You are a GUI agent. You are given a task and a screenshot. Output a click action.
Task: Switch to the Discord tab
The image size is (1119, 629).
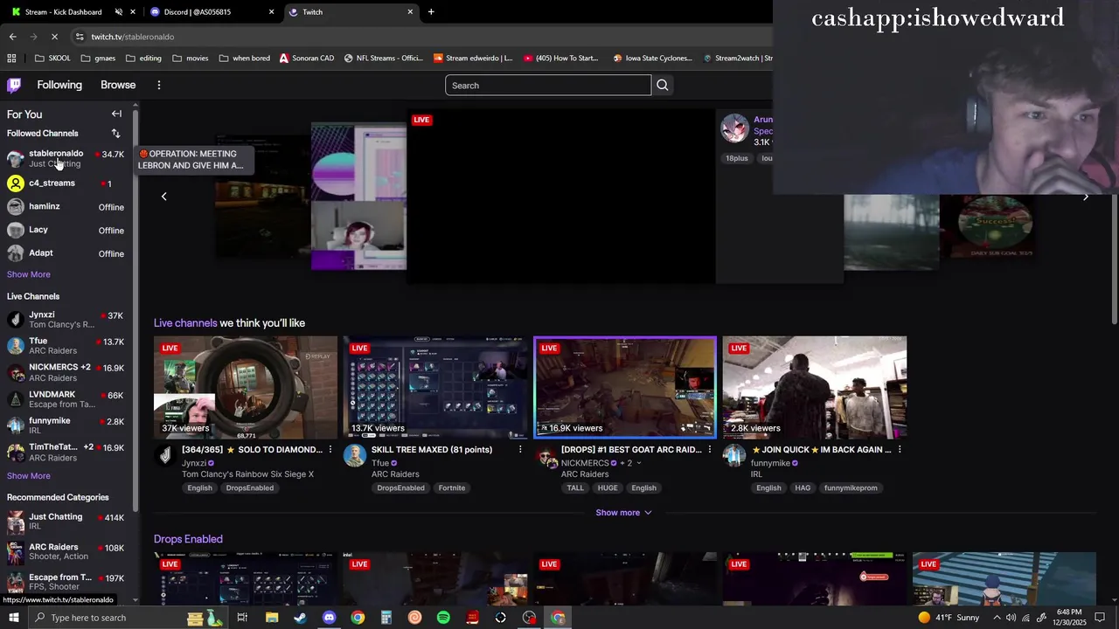click(212, 12)
